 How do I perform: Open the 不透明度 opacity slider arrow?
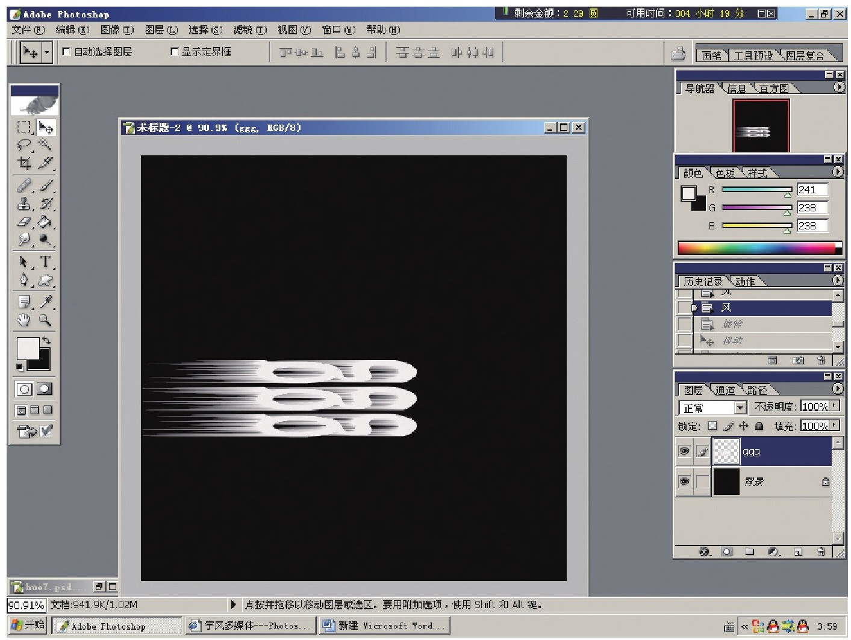click(x=834, y=406)
